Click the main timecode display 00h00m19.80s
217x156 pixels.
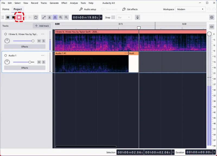tap(85, 17)
